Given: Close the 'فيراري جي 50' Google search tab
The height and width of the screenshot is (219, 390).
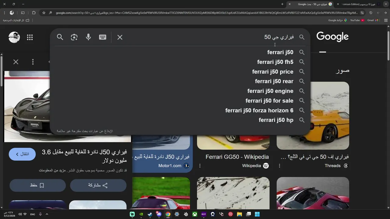Looking at the screenshot, I should click(x=289, y=4).
